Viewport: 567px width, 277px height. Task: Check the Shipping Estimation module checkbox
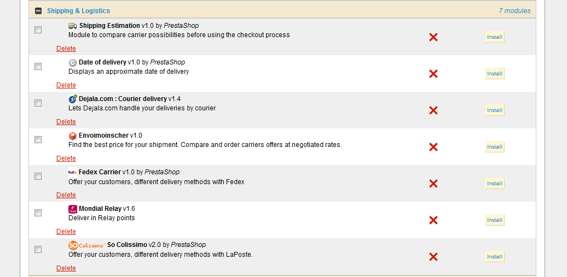coord(38,30)
